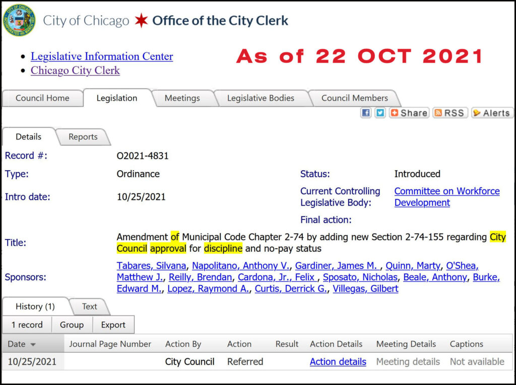
Task: Share the page on Twitter
Action: point(380,113)
